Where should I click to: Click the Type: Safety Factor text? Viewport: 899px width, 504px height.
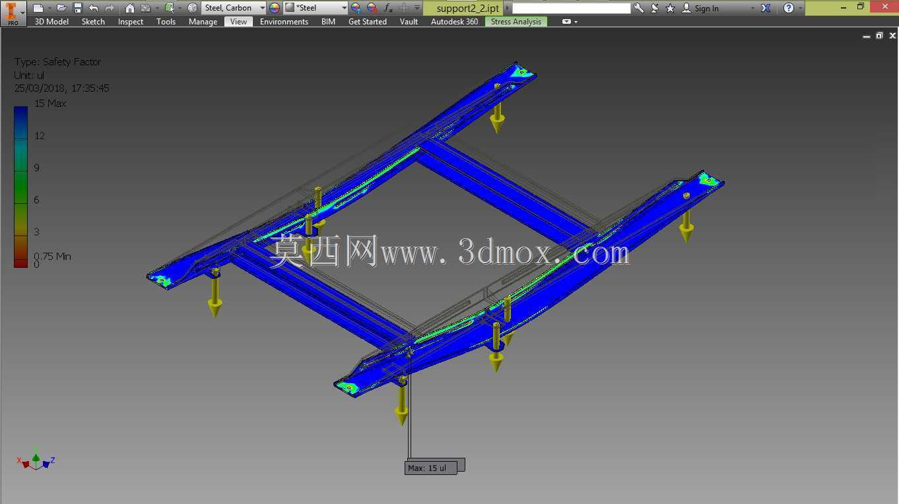click(x=57, y=62)
